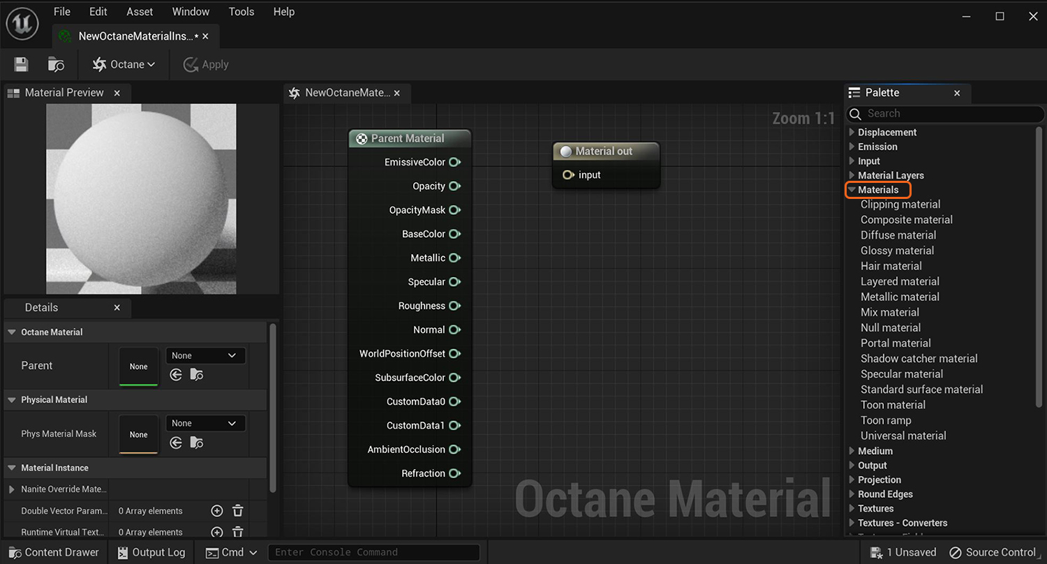Click the OpacityMask output pin
This screenshot has width=1047, height=564.
454,210
